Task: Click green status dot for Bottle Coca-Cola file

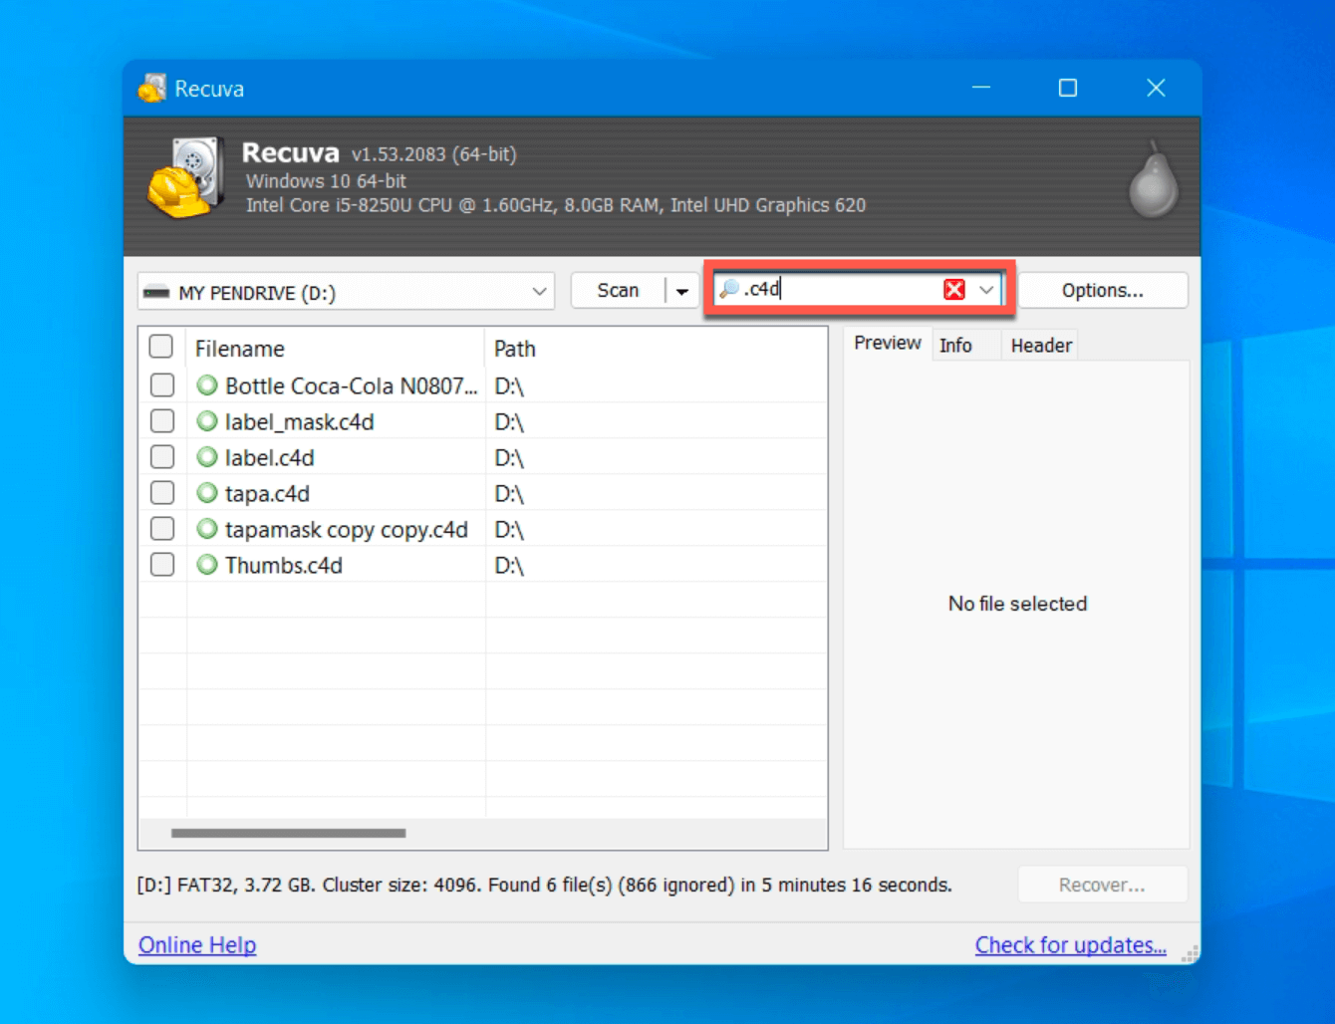Action: tap(207, 385)
